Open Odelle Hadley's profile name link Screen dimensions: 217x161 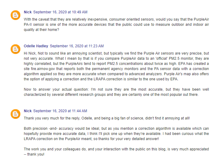tap(36, 46)
